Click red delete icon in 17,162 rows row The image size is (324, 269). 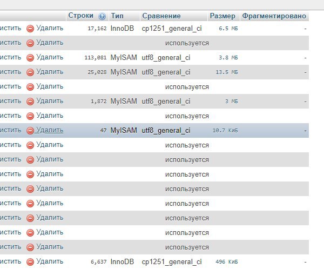30,29
